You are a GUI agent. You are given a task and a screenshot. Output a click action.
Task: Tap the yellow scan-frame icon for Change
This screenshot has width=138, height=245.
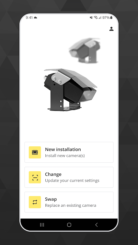pyautogui.click(x=35, y=177)
